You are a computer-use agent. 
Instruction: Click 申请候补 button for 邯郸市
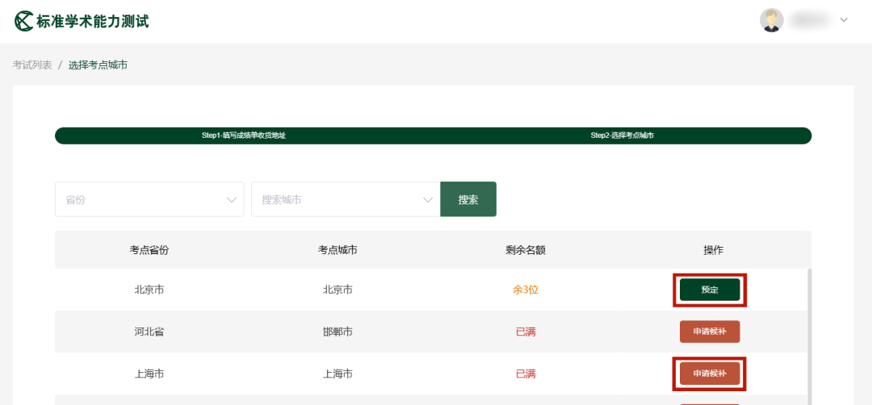(x=710, y=332)
